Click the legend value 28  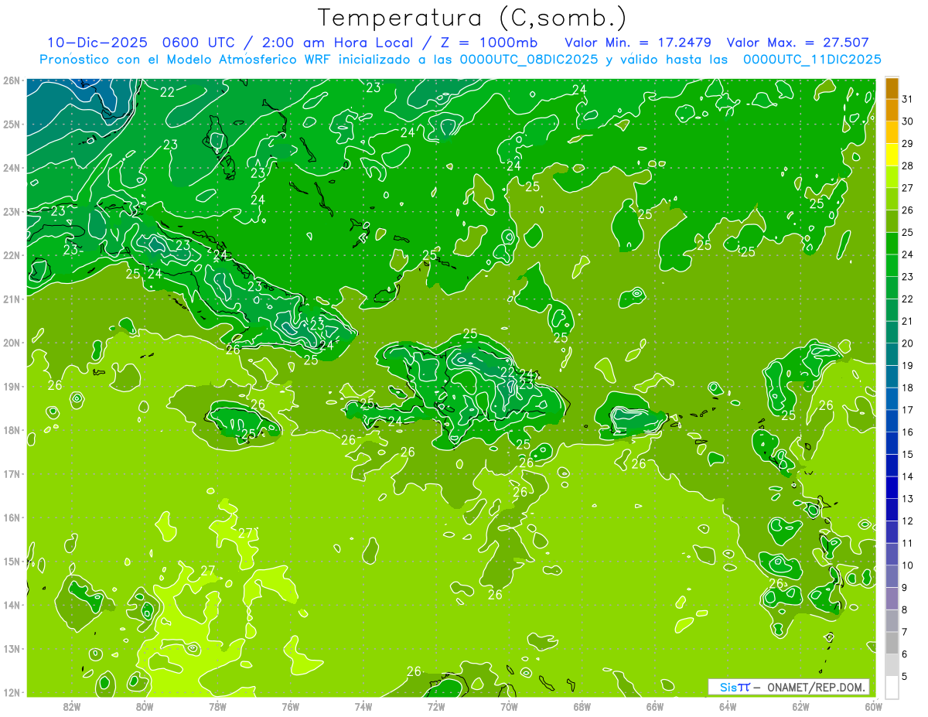tap(908, 166)
